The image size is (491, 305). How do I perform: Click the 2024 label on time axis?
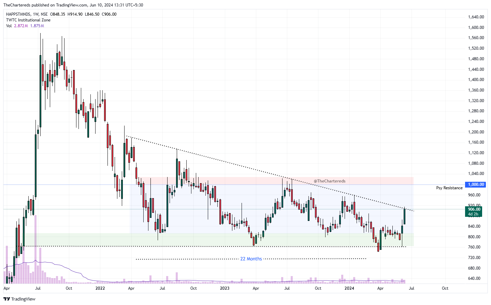coord(349,288)
